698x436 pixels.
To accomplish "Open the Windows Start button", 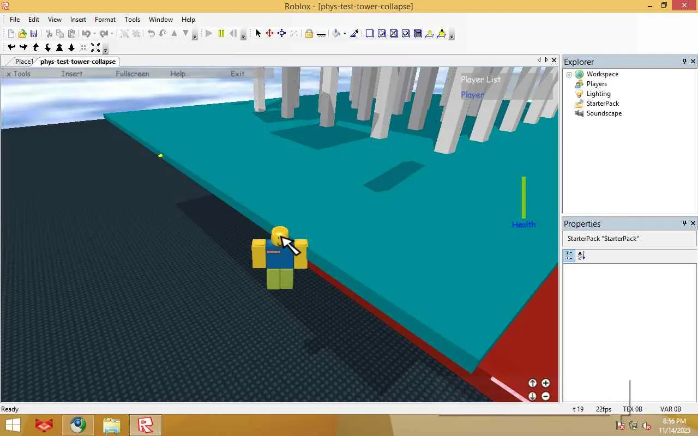I will point(13,425).
